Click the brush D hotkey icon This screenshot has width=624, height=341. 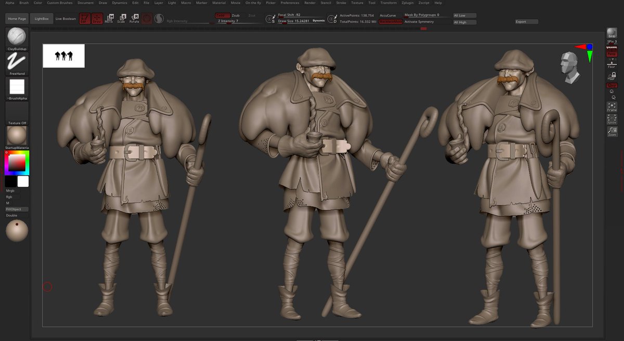click(x=333, y=19)
